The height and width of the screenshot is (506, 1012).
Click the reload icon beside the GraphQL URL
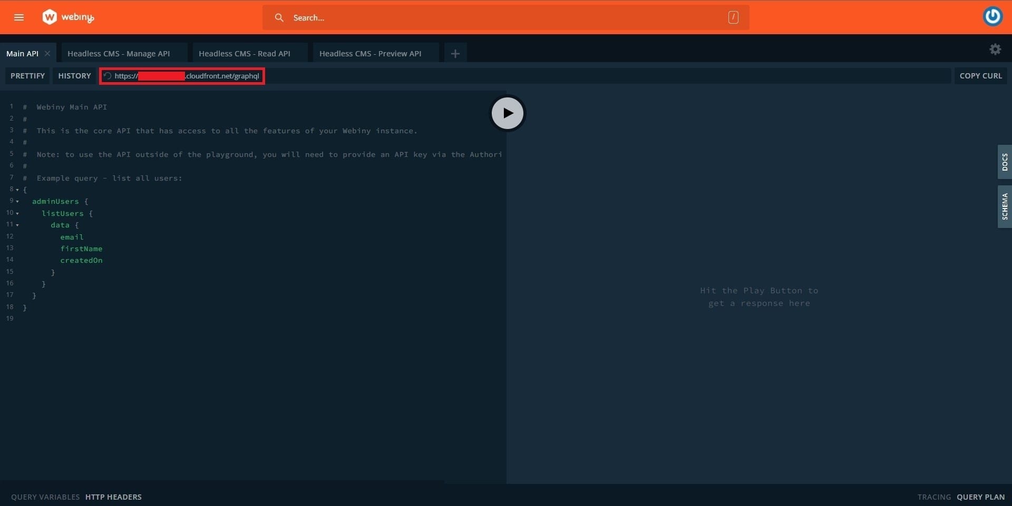click(108, 76)
